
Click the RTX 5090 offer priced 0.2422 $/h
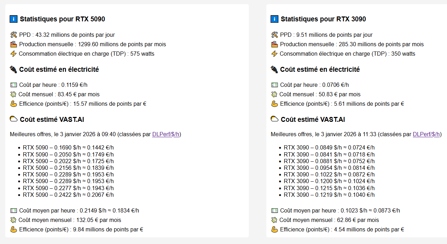(x=68, y=195)
